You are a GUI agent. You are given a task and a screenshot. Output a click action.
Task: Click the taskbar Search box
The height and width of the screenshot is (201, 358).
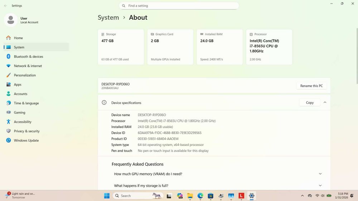click(138, 196)
